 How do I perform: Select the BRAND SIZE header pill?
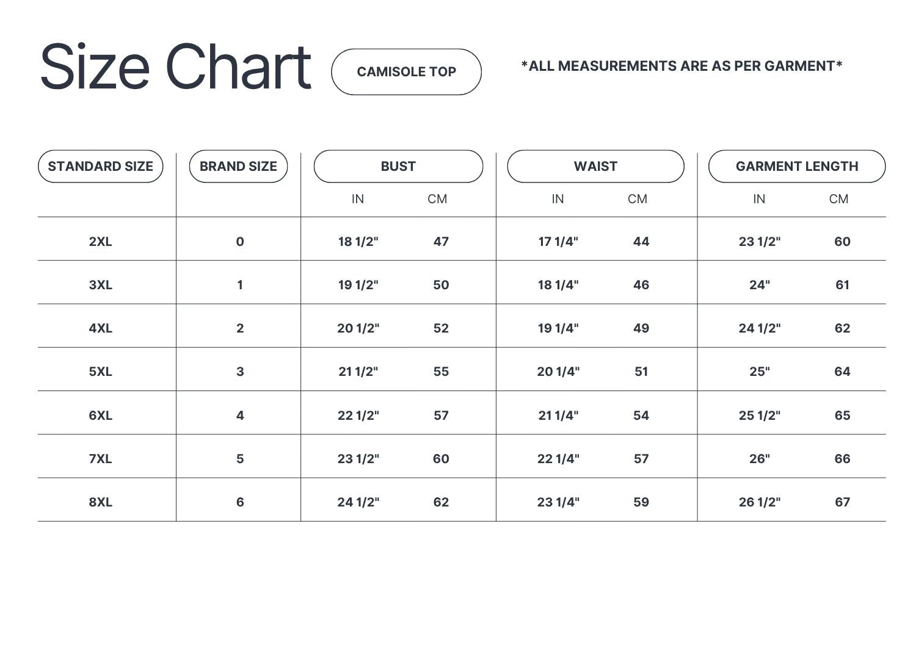click(238, 167)
